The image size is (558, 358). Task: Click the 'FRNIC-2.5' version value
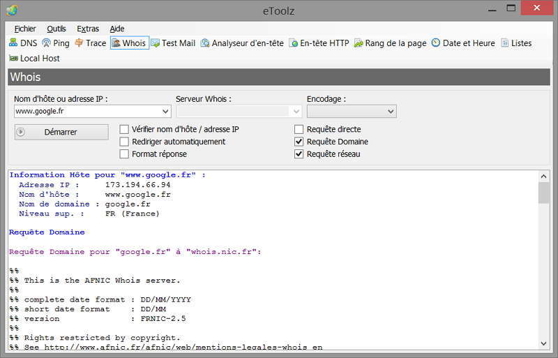[163, 318]
